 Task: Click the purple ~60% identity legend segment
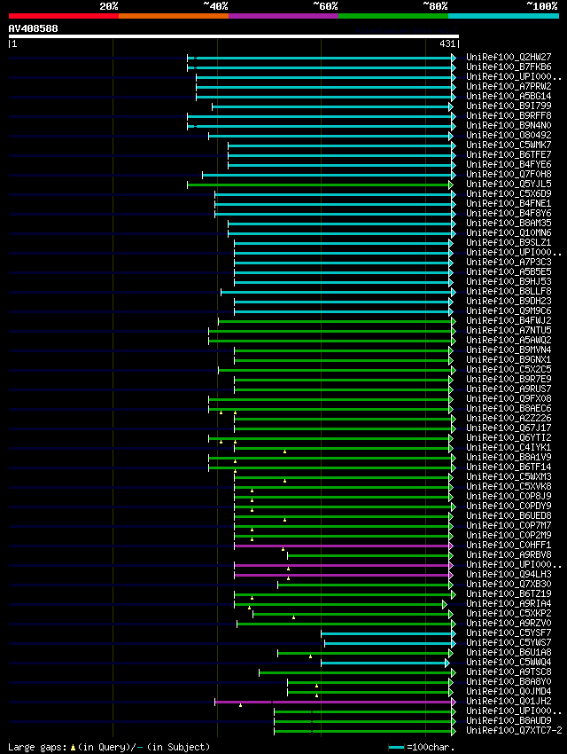point(283,16)
